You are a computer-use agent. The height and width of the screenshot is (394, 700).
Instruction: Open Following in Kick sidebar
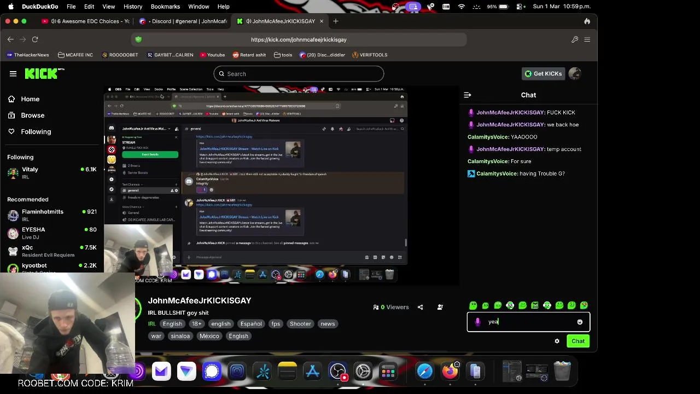30,132
